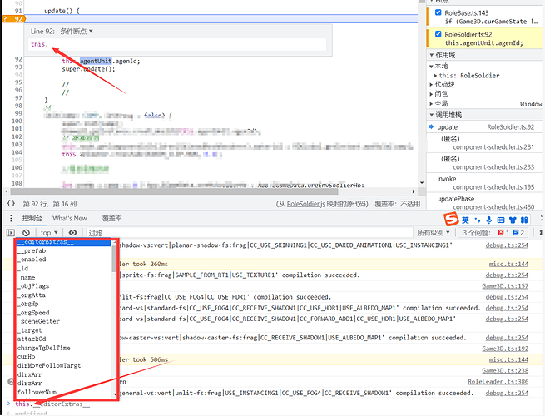Image resolution: width=545 pixels, height=416 pixels.
Task: Open the console drawer three-dot menu
Action: 11,218
